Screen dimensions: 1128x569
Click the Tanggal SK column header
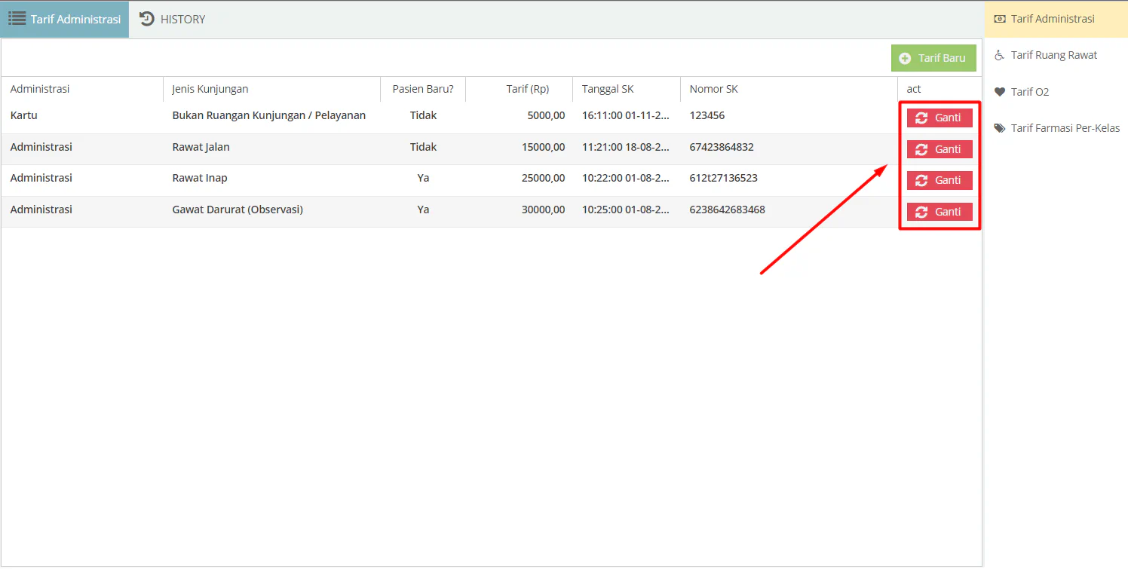[x=626, y=89]
